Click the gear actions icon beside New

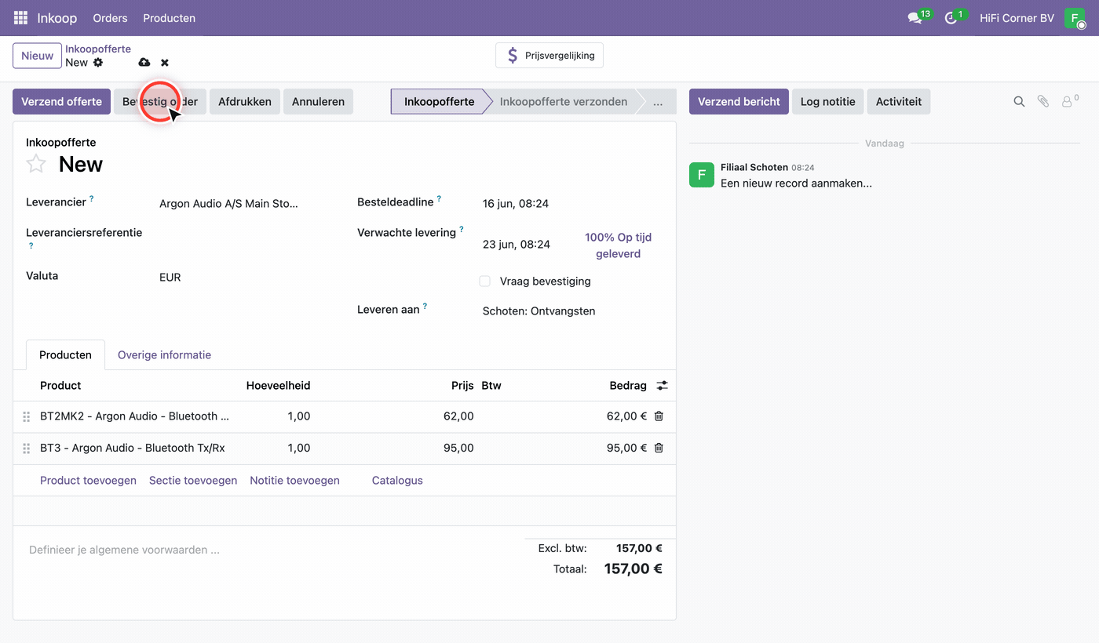click(x=98, y=63)
